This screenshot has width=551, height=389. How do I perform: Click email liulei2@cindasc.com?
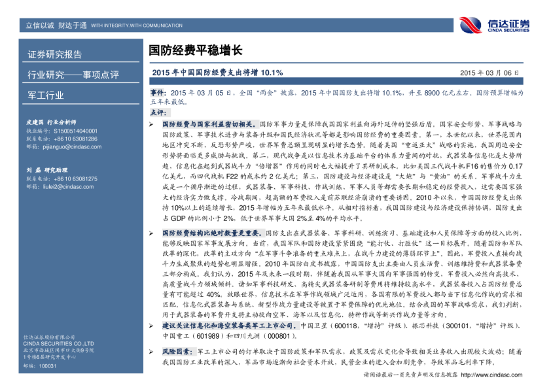(68, 187)
